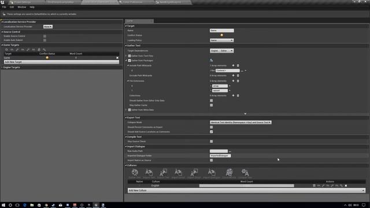370x208 pixels.
Task: Collapse Game Targets section
Action: (x=2, y=45)
